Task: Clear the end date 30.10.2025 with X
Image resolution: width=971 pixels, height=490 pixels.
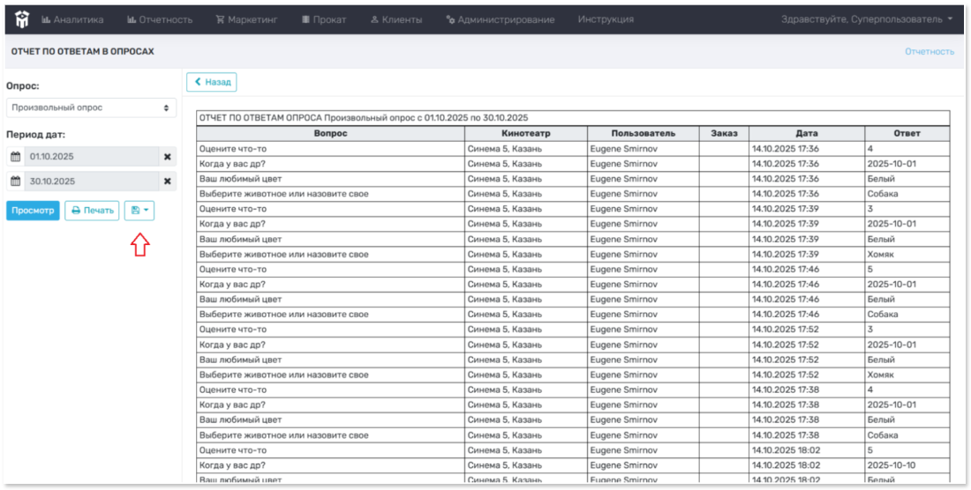Action: point(167,182)
